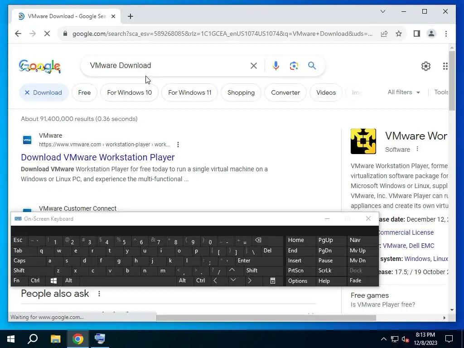This screenshot has width=464, height=348.
Task: Open the VMware, Dell EMC link
Action: point(408,246)
